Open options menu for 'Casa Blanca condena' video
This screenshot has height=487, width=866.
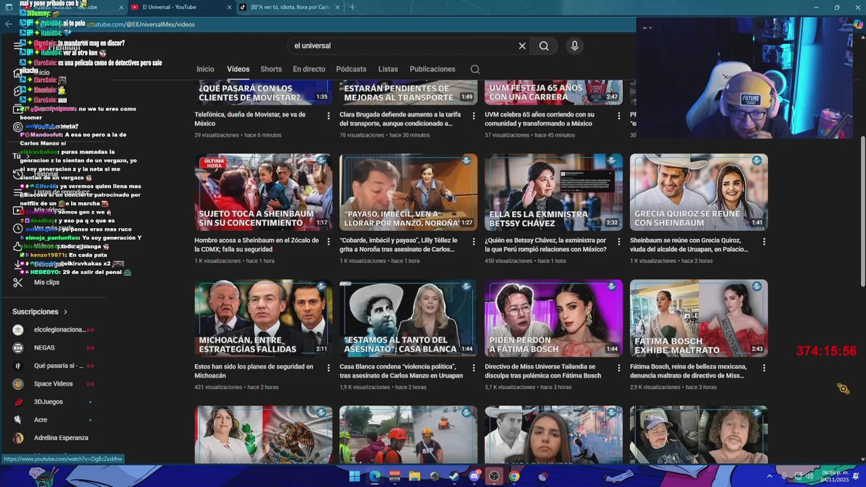[x=474, y=368]
